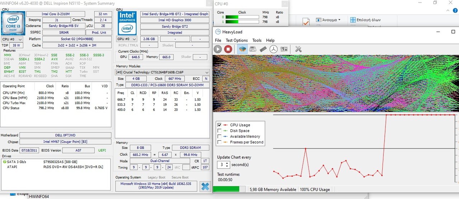Open the HeavyLoad File menu
The height and width of the screenshot is (199, 459).
[218, 40]
